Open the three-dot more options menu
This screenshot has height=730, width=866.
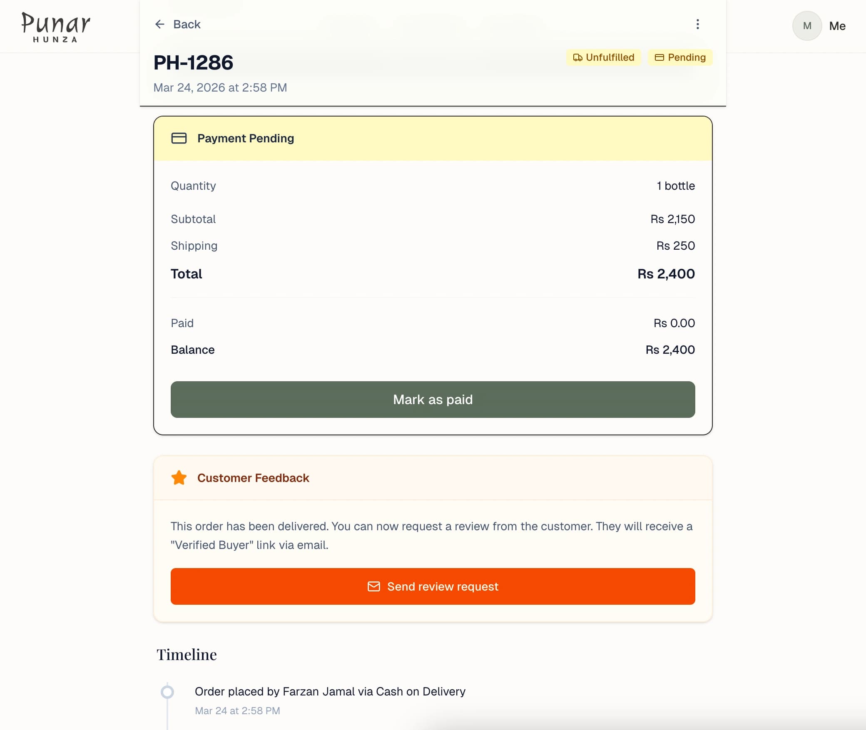(698, 24)
